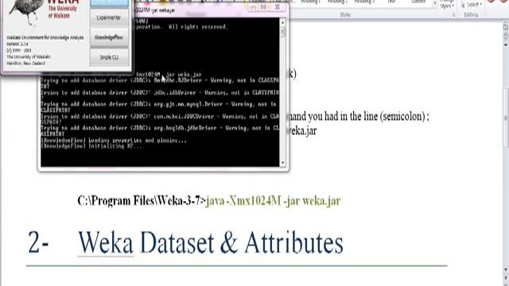Click the console scrollbar down arrow
This screenshot has height=286, width=509.
point(282,163)
